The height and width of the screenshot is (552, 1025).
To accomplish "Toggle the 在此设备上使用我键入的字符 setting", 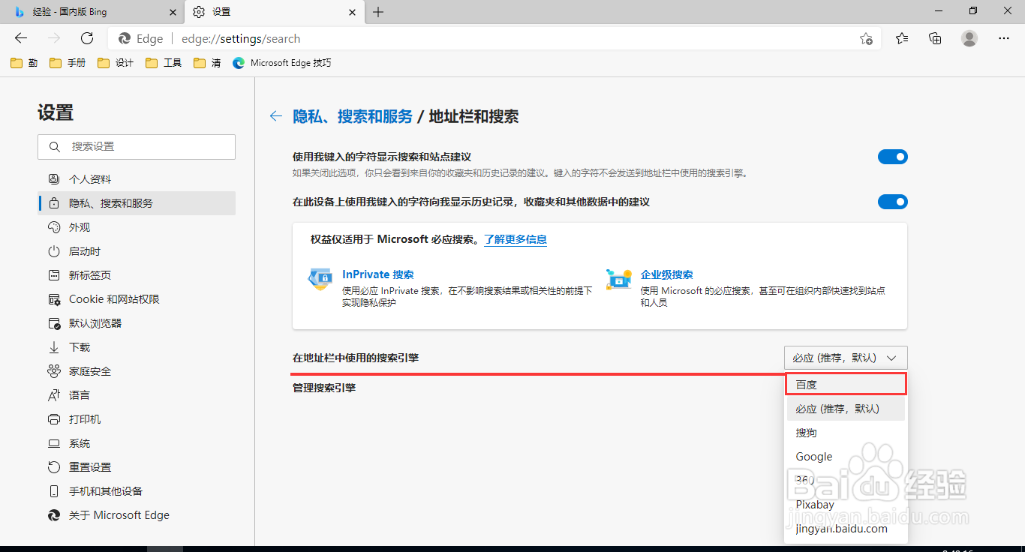I will point(892,201).
